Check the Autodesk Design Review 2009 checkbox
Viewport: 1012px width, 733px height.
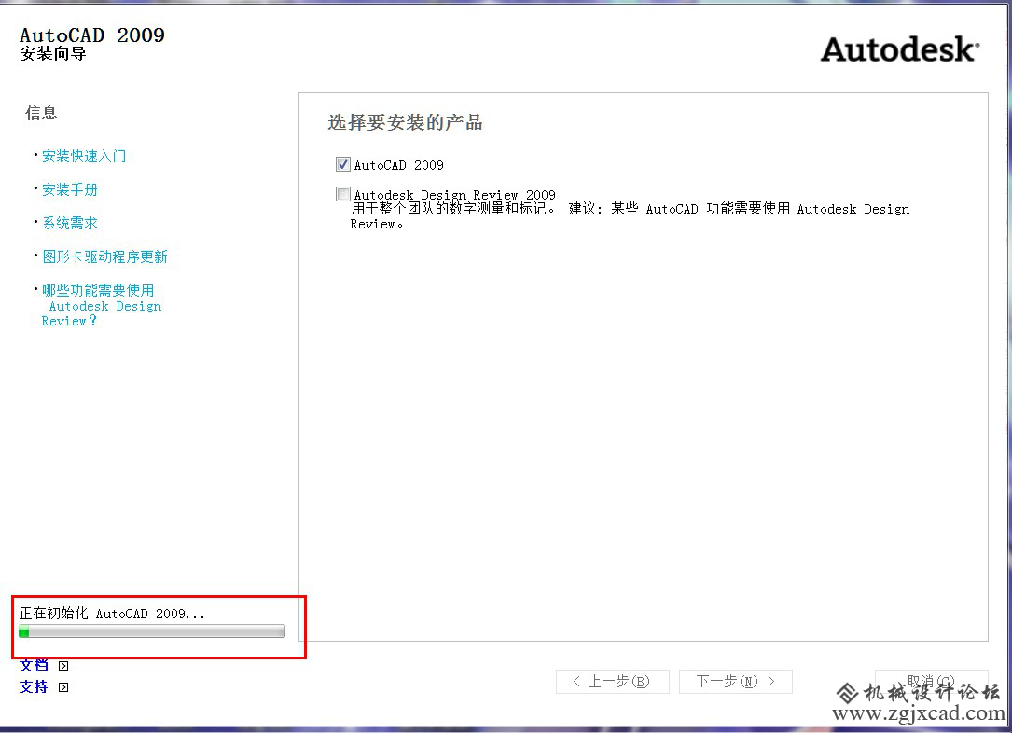(343, 194)
